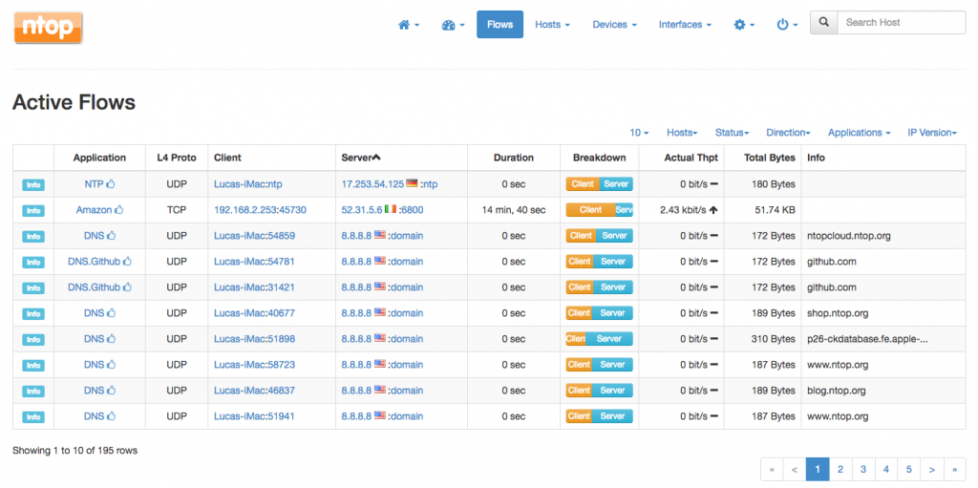Click Info badge of the Amazon flow

(x=33, y=211)
